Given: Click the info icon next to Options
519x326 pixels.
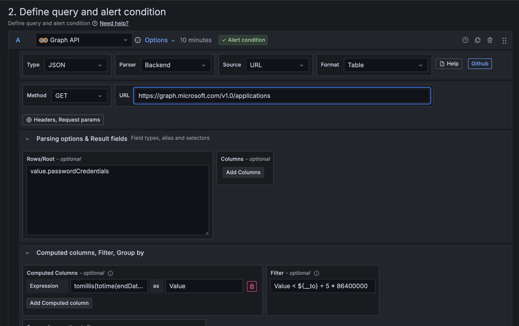Looking at the screenshot, I should (x=138, y=40).
